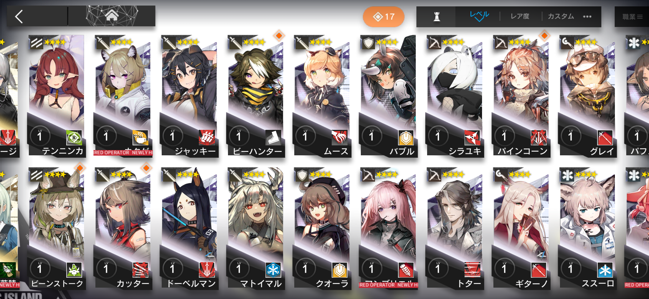
Task: Choose operator カッター
Action: tap(123, 228)
